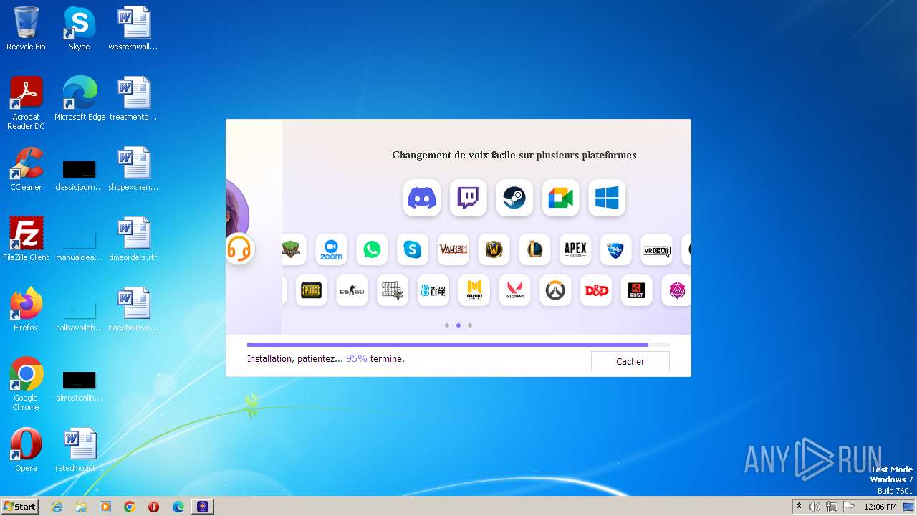Open Recycle Bin desktop icon
Viewport: 917px width, 516px height.
(x=26, y=29)
